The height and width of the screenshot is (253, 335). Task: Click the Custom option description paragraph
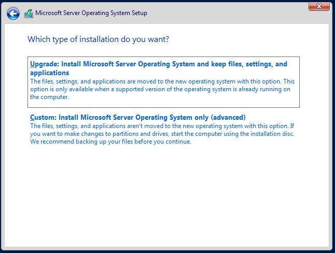[x=162, y=134]
